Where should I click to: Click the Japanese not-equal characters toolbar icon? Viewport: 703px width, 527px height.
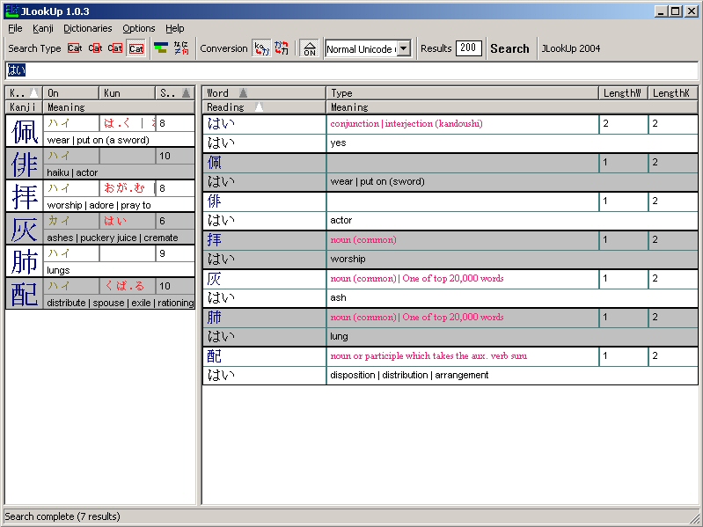[181, 48]
